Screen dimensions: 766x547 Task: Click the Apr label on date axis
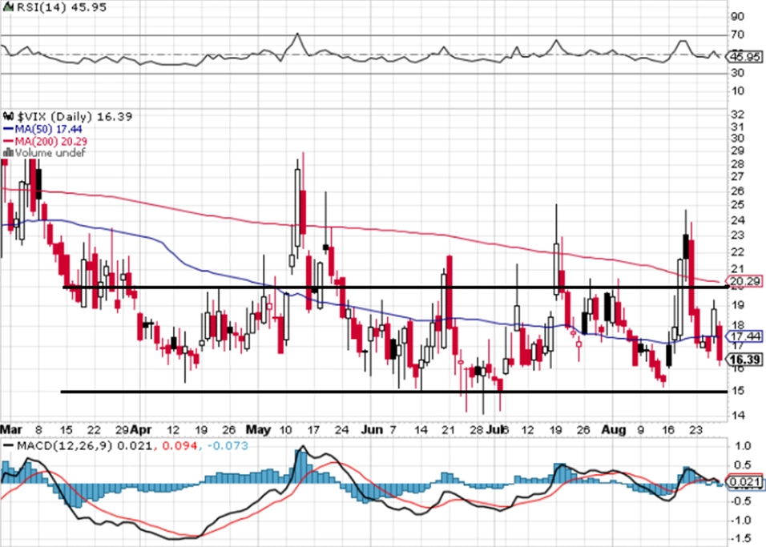(142, 430)
